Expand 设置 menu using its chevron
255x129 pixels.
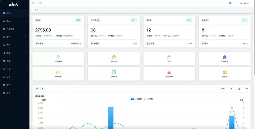pyautogui.click(x=26, y=85)
